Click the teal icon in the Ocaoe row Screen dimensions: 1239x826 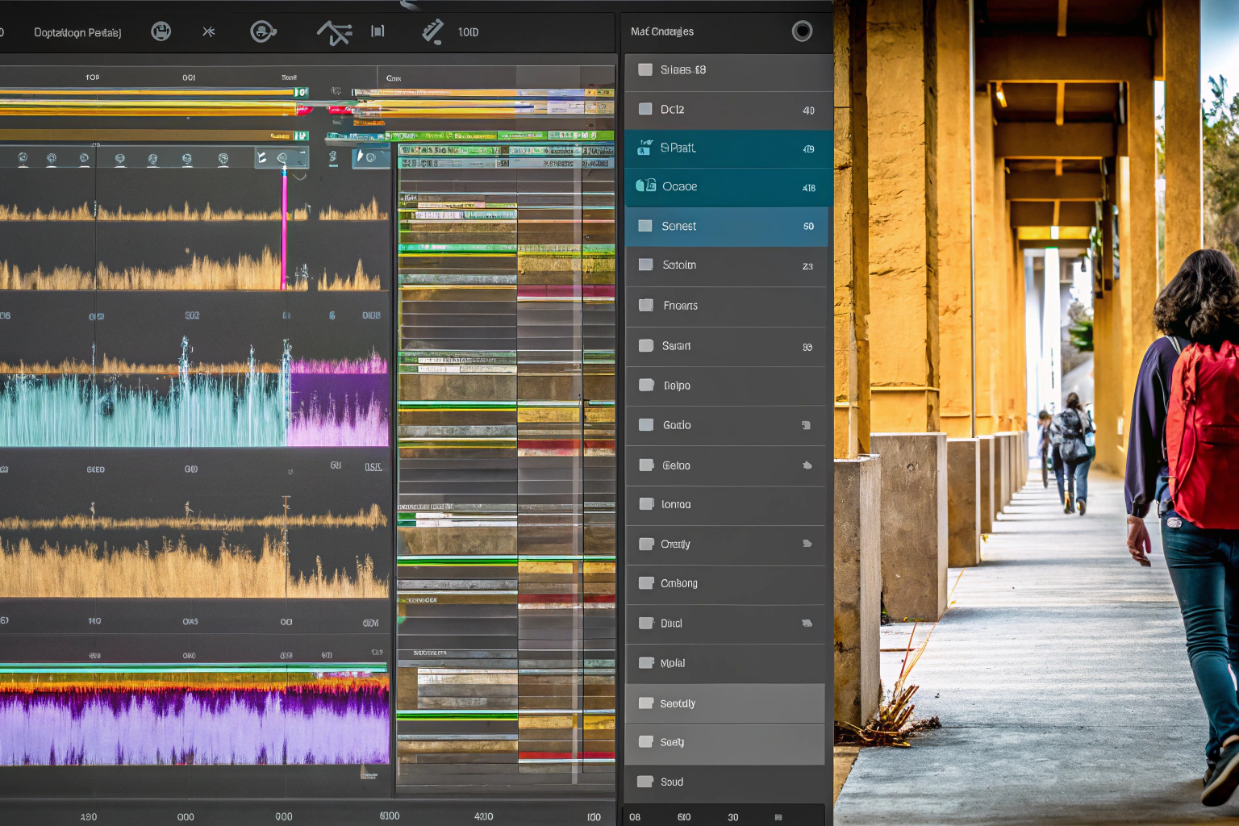(645, 186)
